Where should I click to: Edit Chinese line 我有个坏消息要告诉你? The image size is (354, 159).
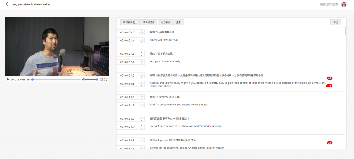click(162, 32)
